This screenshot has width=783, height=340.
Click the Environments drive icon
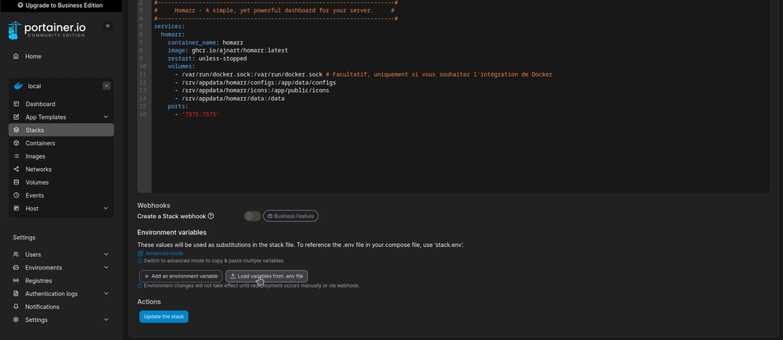(16, 267)
